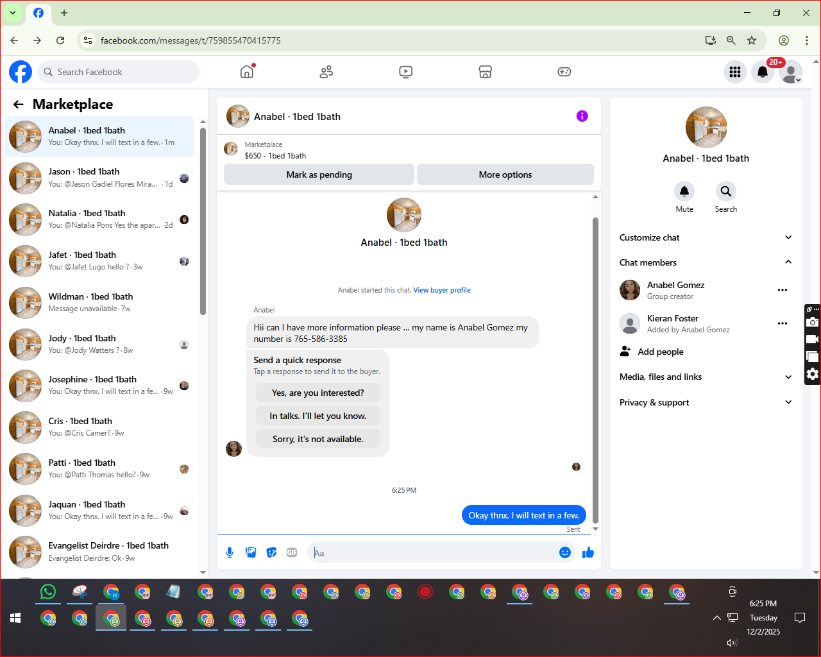Open Josephine · 1bed 1bath conversation

(x=99, y=386)
